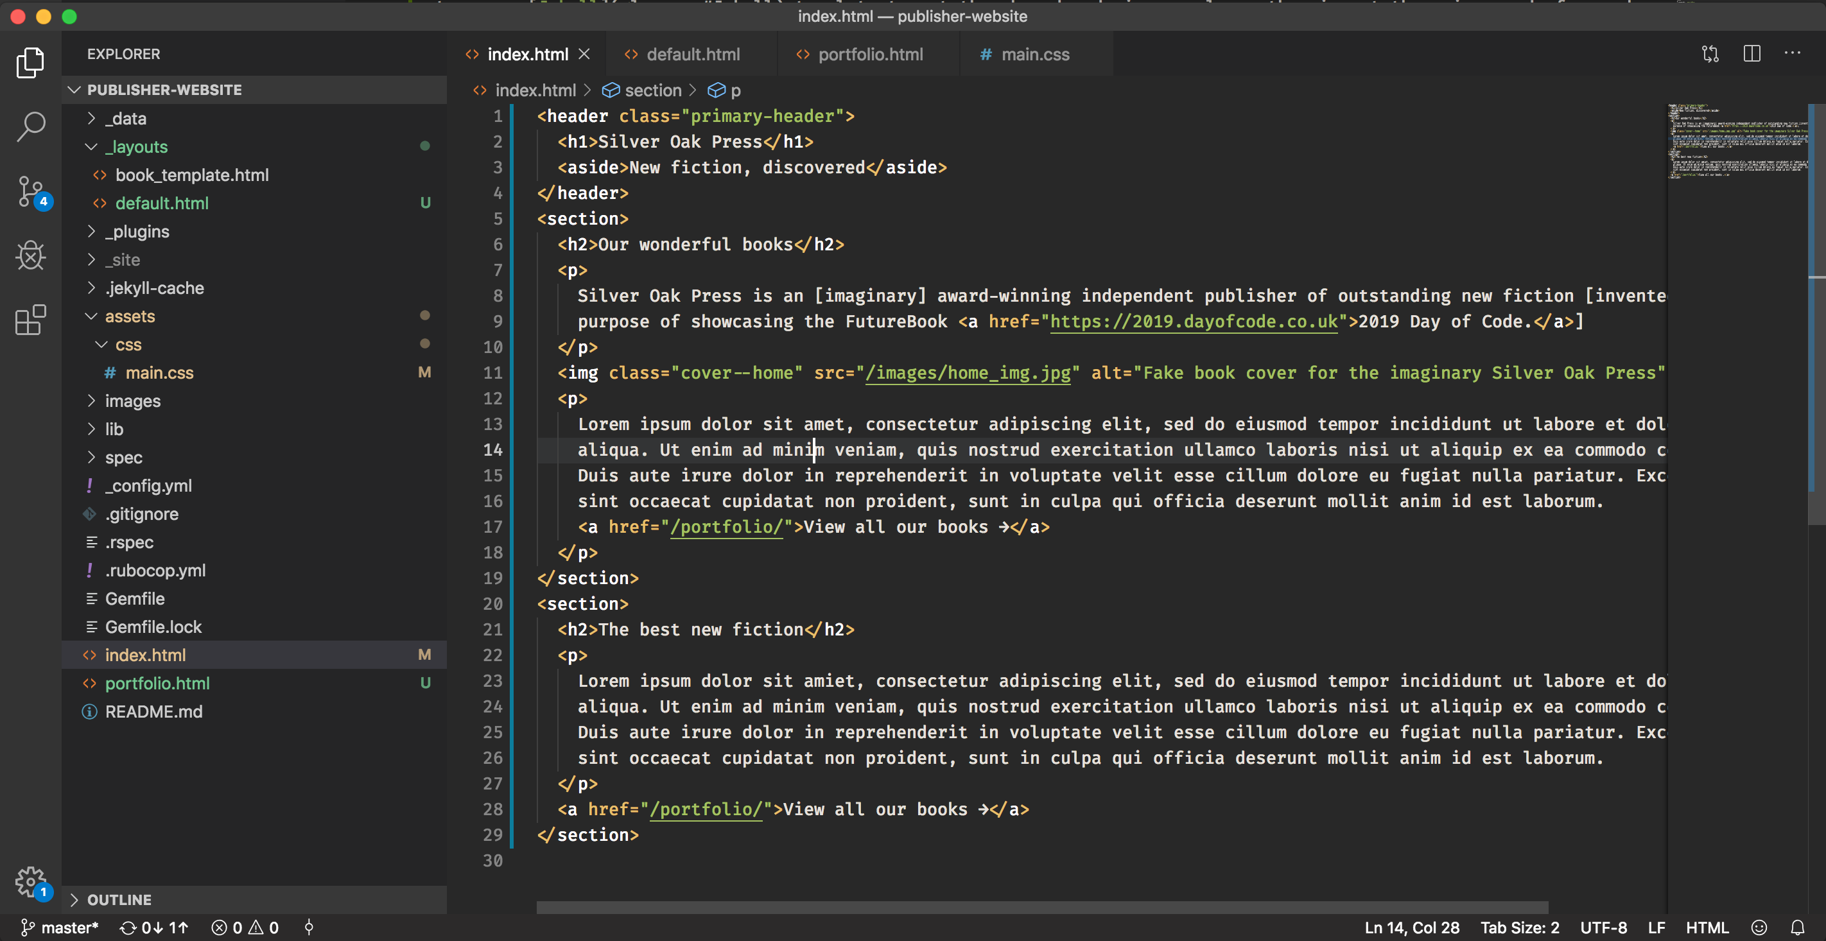This screenshot has height=941, width=1826.
Task: Open the Manage gear icon
Action: pos(32,882)
